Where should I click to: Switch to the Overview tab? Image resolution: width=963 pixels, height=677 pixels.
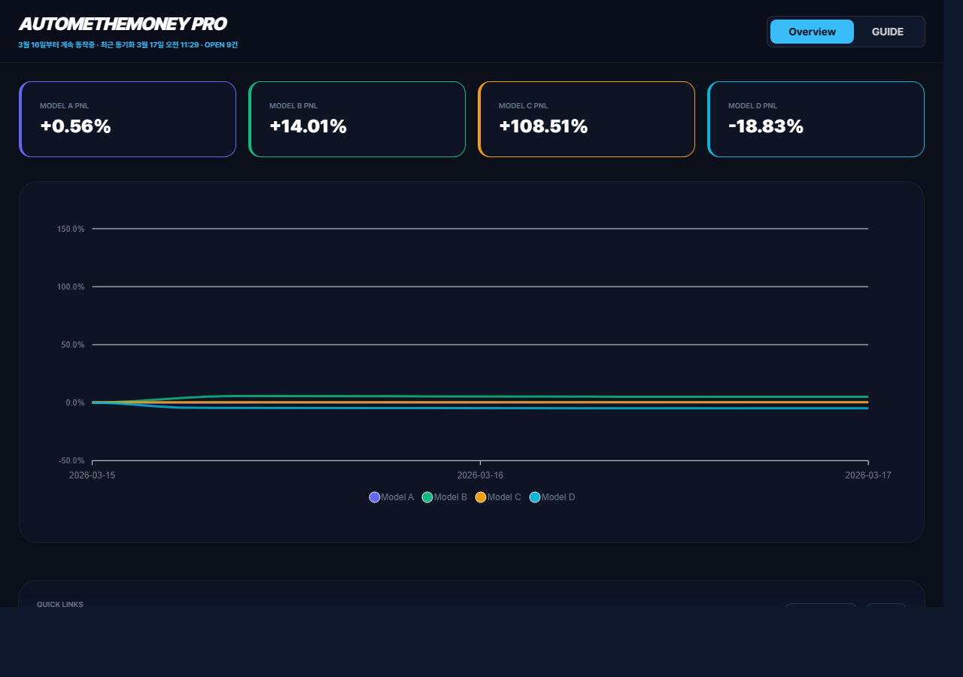[812, 32]
